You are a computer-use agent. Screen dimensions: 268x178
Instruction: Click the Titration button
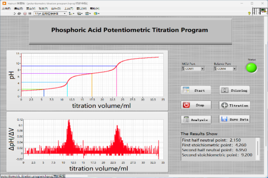pyautogui.click(x=235, y=105)
